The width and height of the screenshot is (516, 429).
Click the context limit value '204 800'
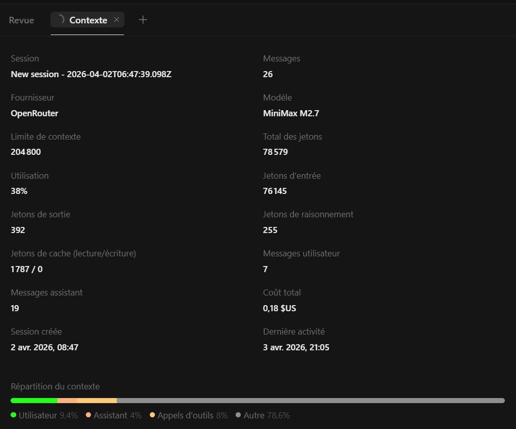tap(26, 152)
